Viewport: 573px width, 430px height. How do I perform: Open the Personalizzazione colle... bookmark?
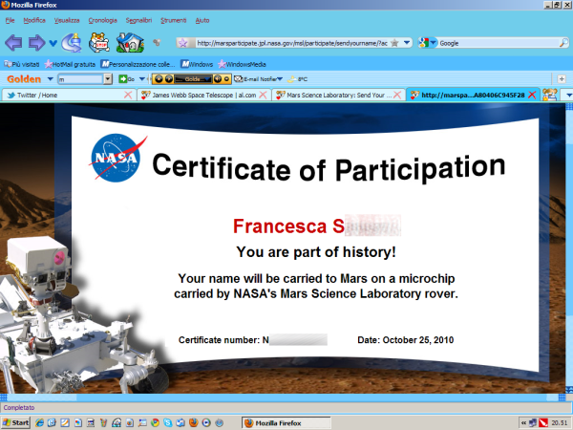138,64
